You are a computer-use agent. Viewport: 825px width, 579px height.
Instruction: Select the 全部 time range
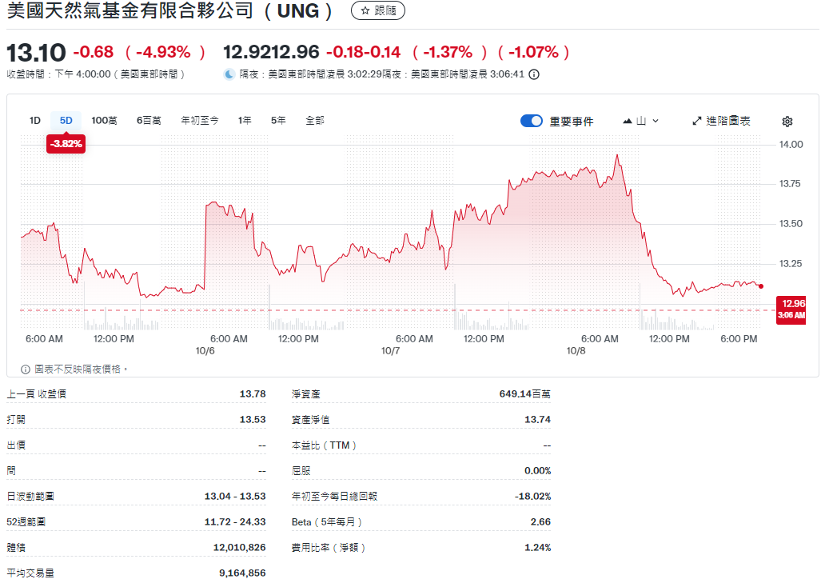pyautogui.click(x=315, y=121)
